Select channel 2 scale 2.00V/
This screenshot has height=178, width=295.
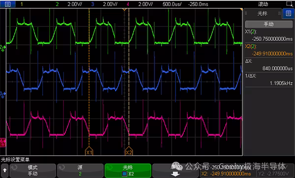pyautogui.click(x=75, y=4)
